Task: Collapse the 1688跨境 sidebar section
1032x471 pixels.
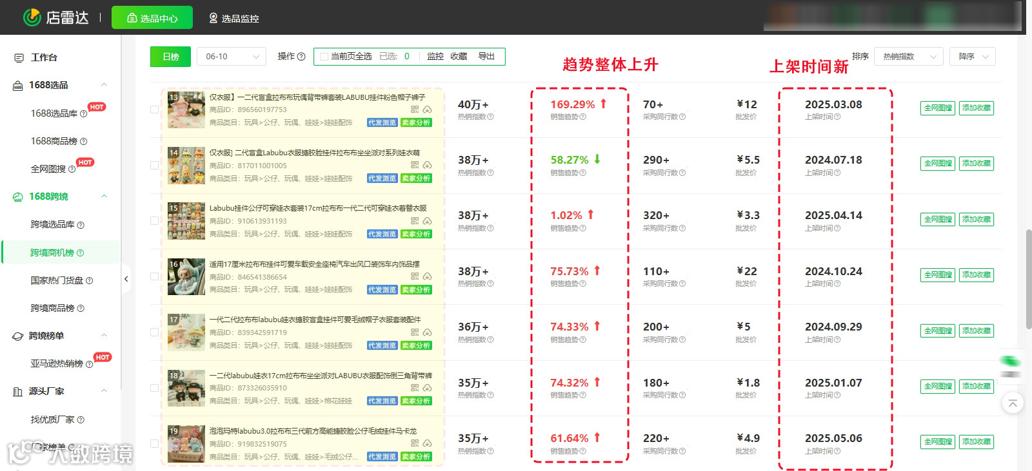Action: [x=104, y=197]
